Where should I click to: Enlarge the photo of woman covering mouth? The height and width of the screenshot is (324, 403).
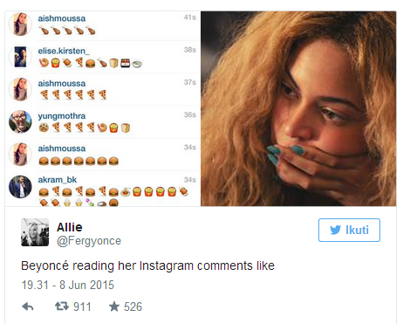tap(298, 108)
